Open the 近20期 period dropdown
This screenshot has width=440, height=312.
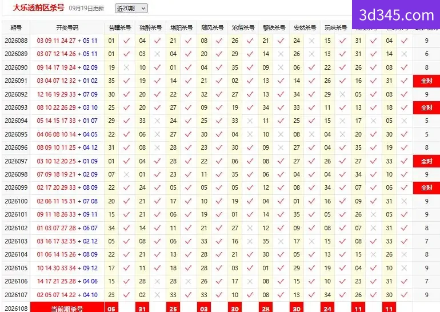[131, 9]
